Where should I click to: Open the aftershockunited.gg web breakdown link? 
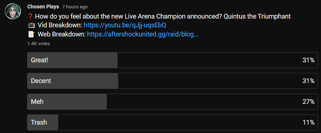pyautogui.click(x=143, y=34)
